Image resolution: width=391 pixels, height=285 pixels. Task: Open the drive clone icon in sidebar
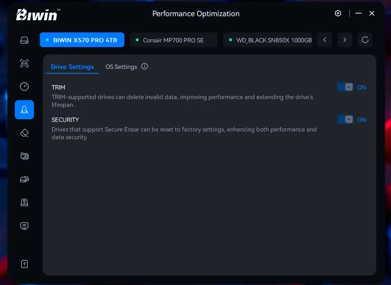point(24,179)
